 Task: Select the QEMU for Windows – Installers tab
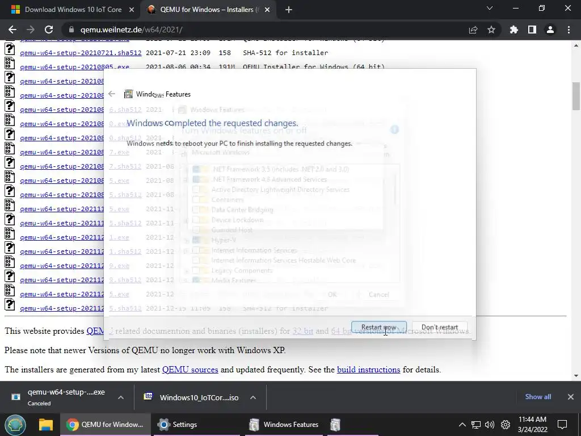tap(204, 10)
